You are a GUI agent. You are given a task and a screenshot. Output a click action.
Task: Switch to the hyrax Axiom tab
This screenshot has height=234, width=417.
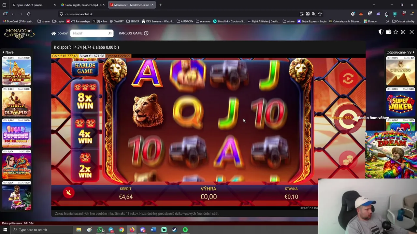click(x=33, y=5)
